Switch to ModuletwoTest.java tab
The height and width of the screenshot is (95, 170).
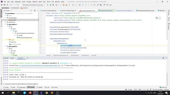tap(106, 11)
